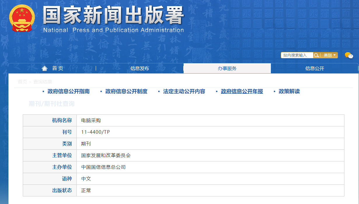Open the 政府信息公开制度 link
The image size is (359, 204).
pyautogui.click(x=126, y=91)
